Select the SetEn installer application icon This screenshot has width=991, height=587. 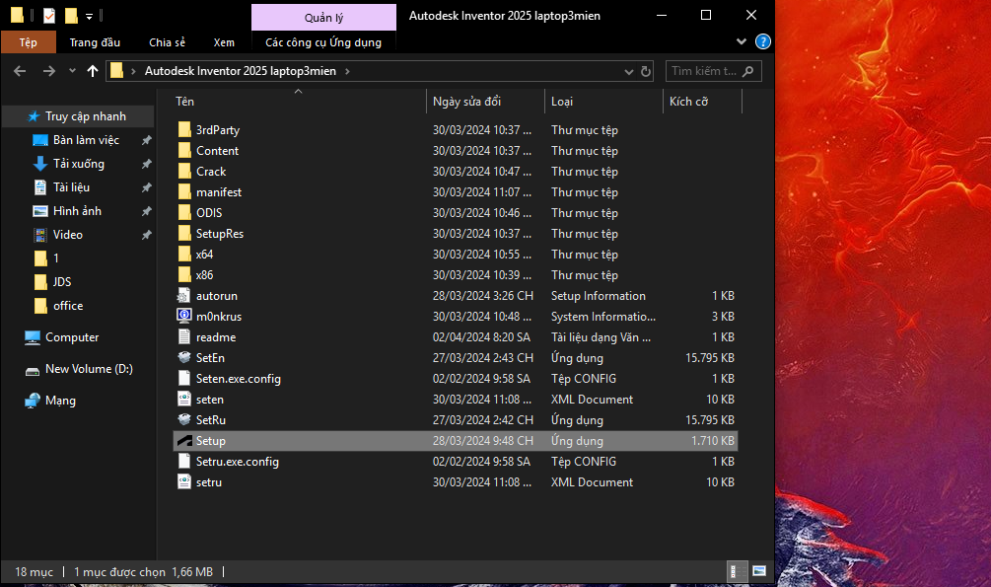point(183,358)
